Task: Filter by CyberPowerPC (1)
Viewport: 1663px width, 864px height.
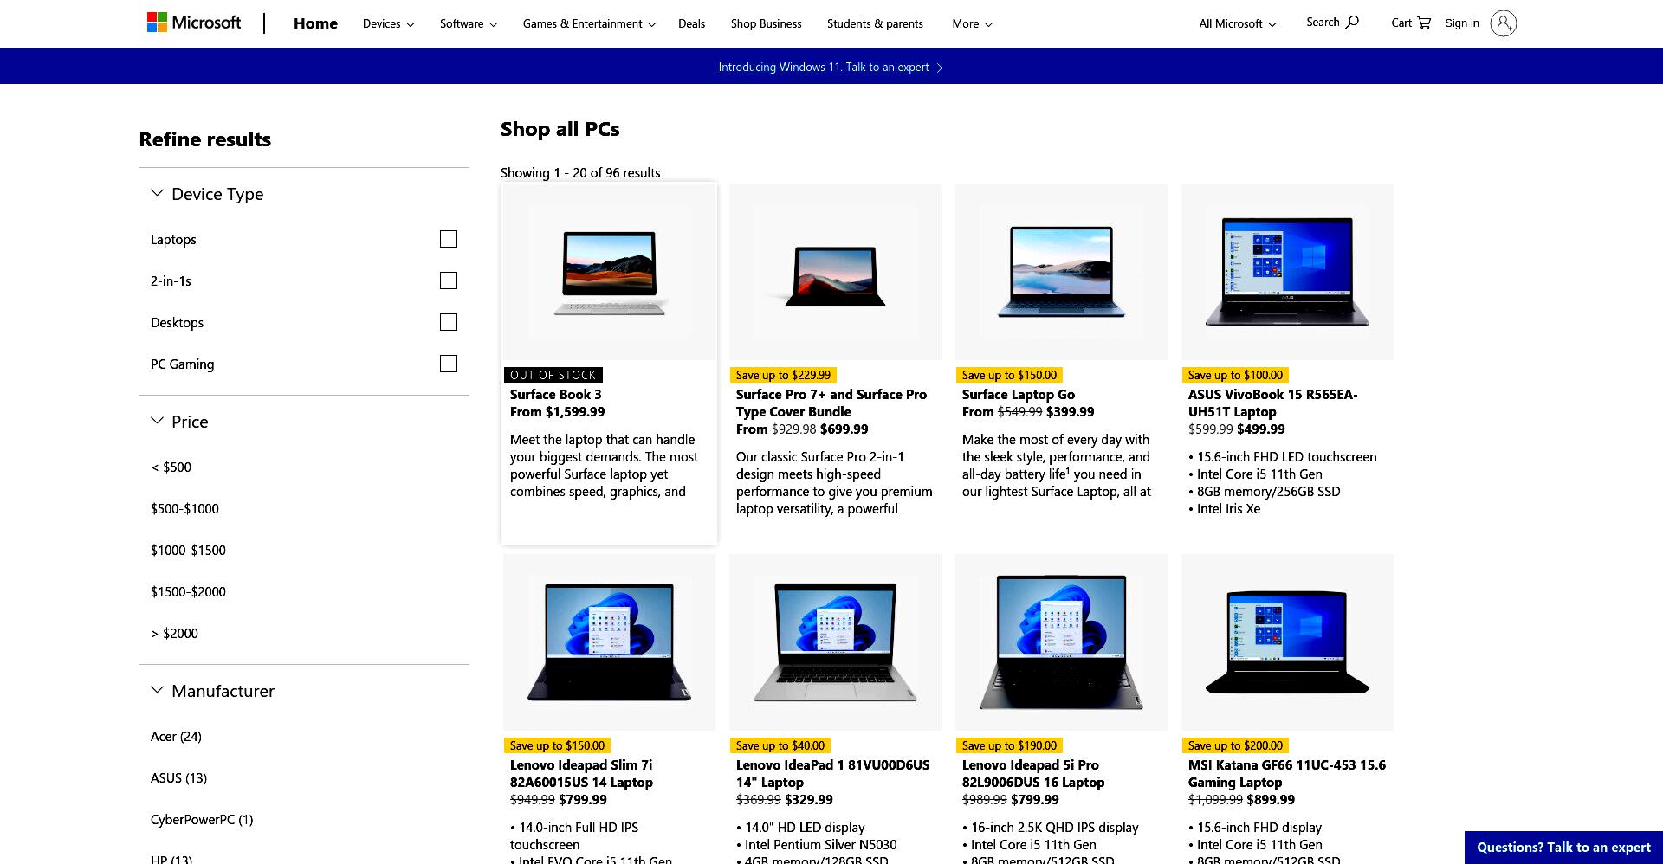Action: point(202,819)
